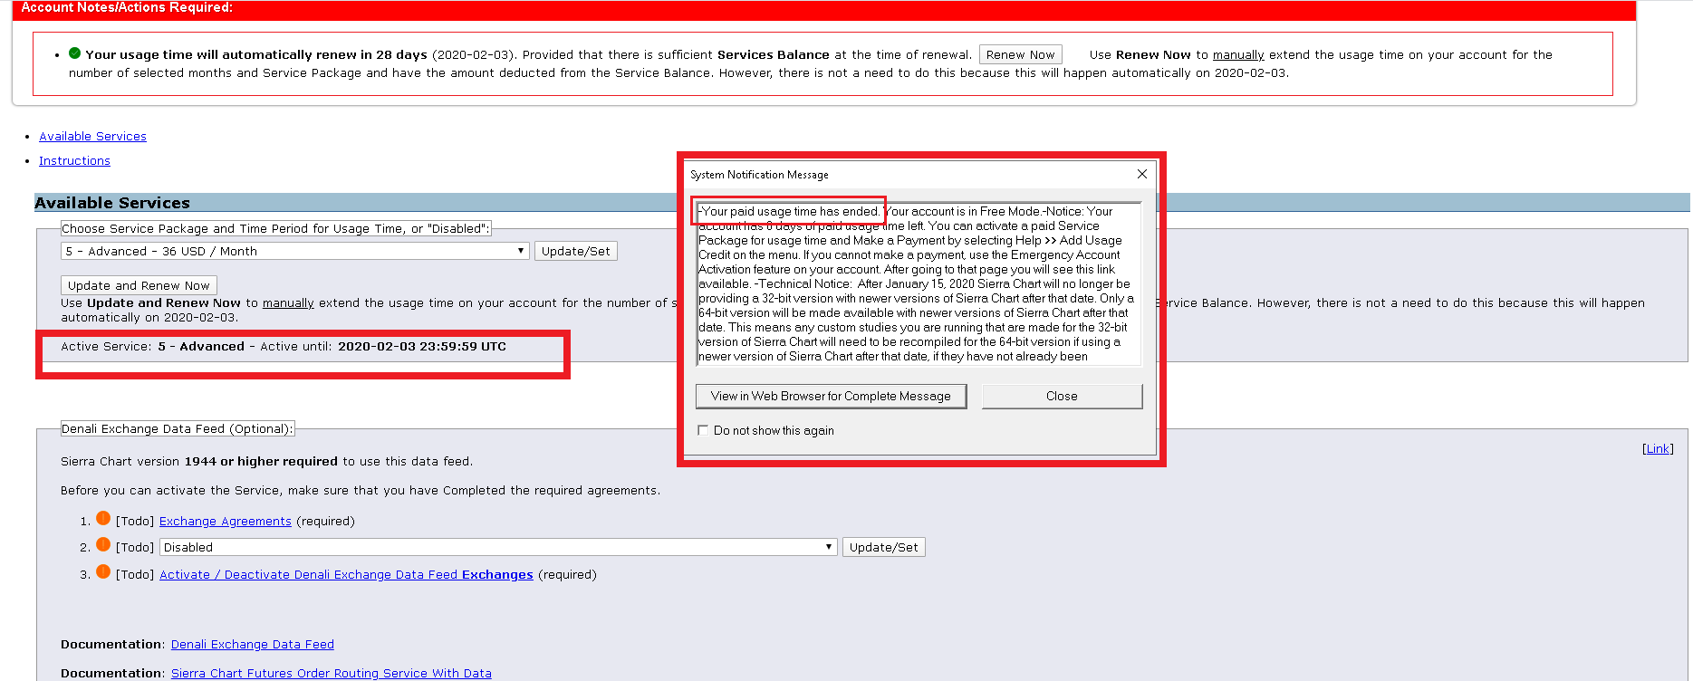Close the System Notification Message dialog with X
Viewport: 1693px width, 681px height.
(x=1142, y=174)
